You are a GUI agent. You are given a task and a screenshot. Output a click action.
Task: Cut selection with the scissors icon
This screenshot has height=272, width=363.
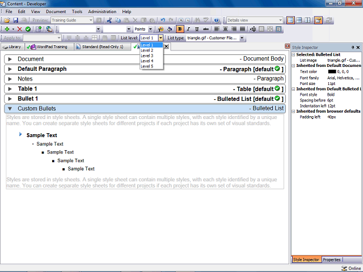pyautogui.click(x=109, y=20)
